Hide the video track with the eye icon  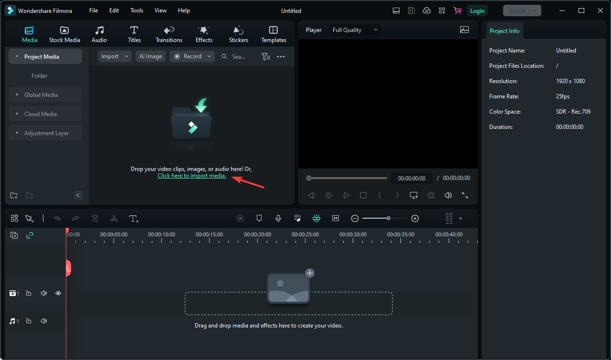pos(58,293)
